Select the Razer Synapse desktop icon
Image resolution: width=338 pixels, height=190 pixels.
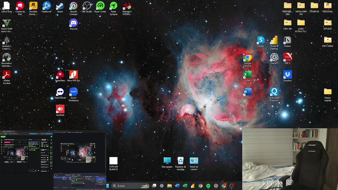pos(114,8)
